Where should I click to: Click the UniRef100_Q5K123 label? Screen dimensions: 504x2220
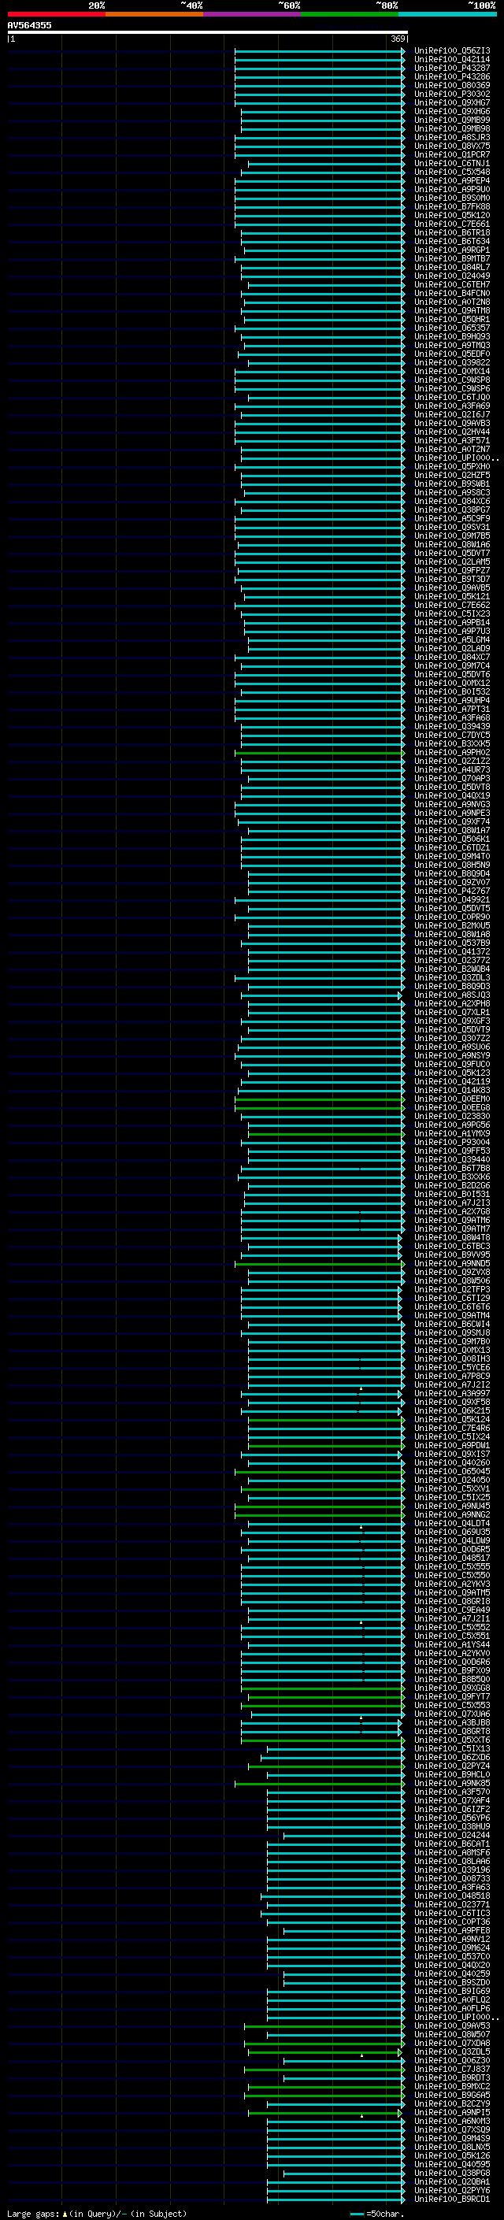pyautogui.click(x=452, y=1073)
